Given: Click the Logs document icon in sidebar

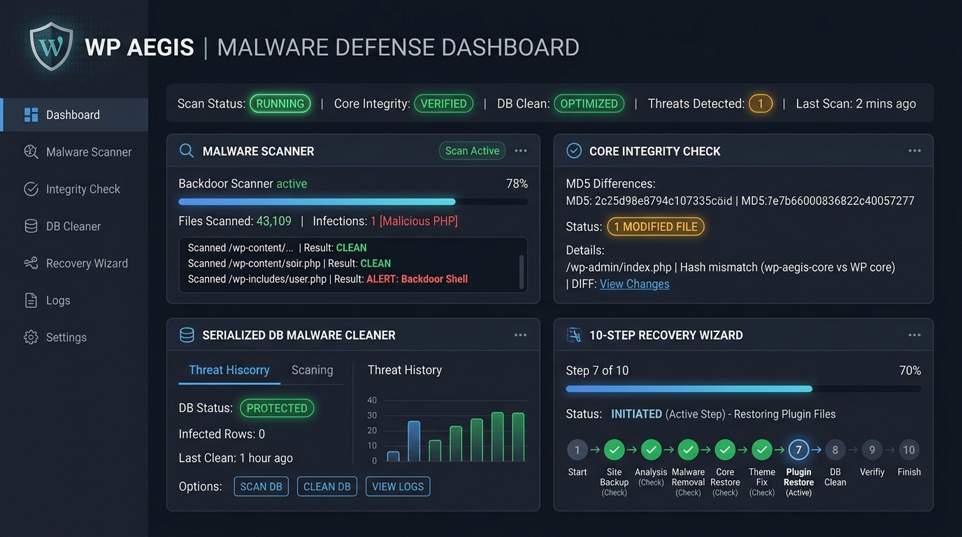Looking at the screenshot, I should click(x=31, y=300).
